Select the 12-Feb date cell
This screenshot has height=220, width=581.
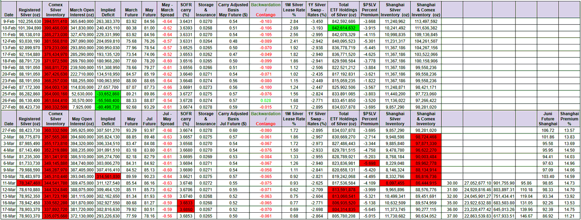pyautogui.click(x=9, y=41)
